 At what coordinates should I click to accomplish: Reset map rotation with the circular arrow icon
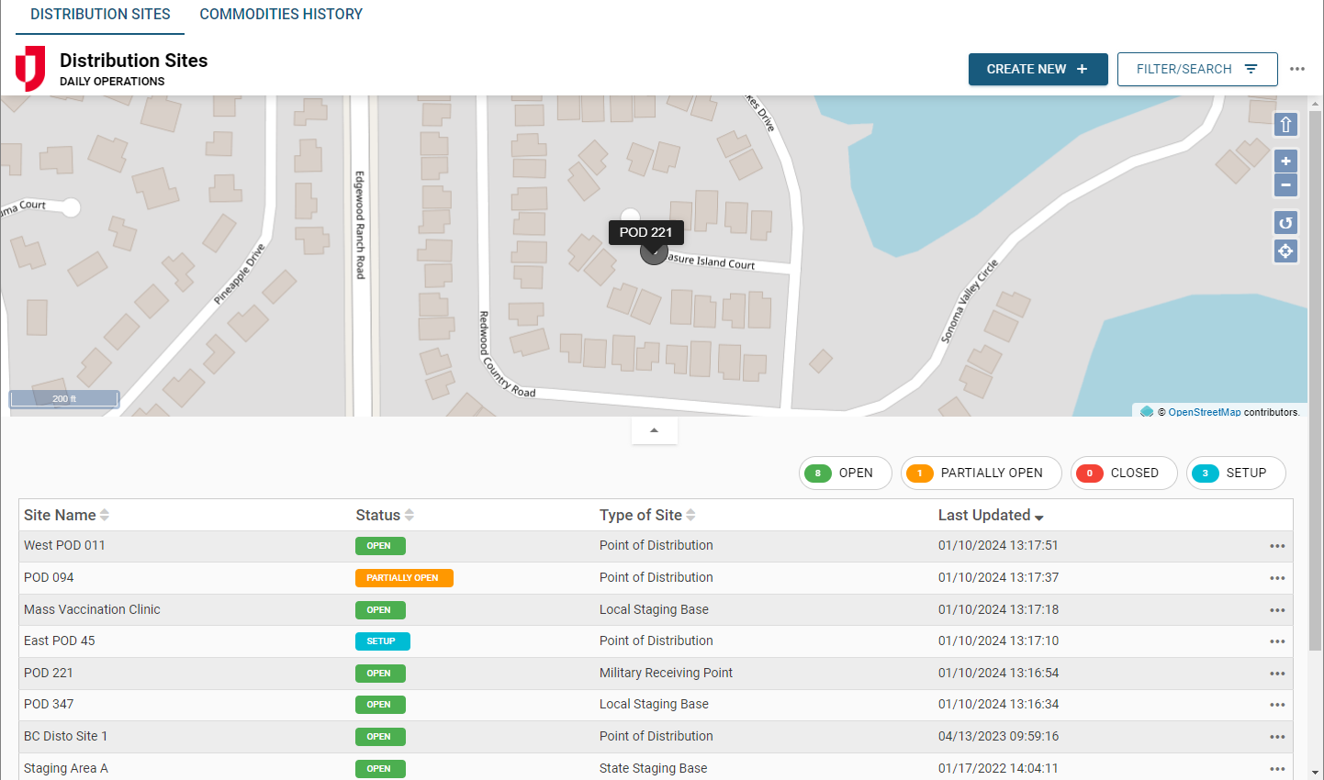1285,223
